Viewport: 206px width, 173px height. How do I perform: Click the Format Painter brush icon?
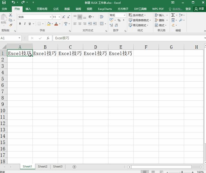click(11, 25)
